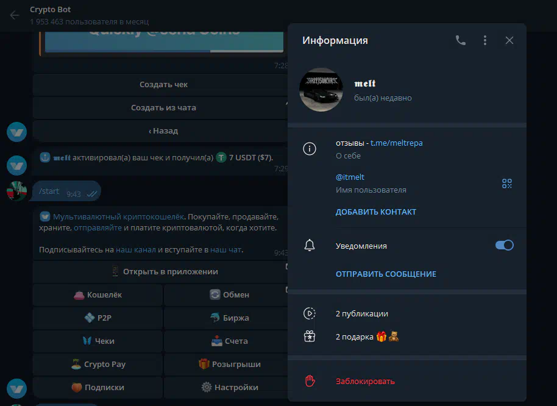Copy the @itmelt username
The height and width of the screenshot is (406, 557).
350,177
